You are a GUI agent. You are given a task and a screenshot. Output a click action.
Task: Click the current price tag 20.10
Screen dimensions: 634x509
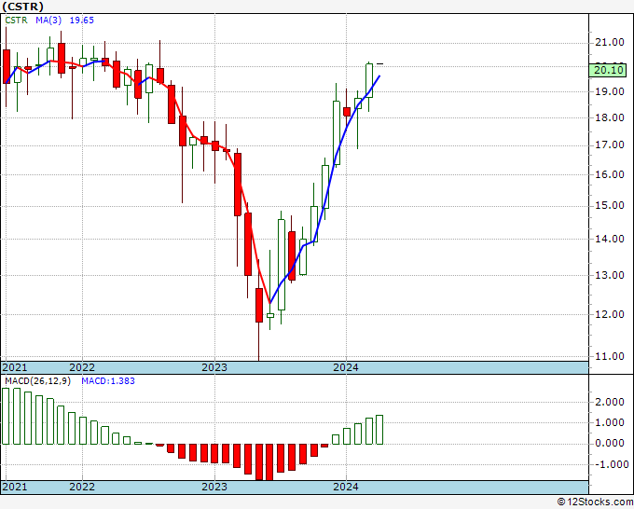tap(609, 70)
